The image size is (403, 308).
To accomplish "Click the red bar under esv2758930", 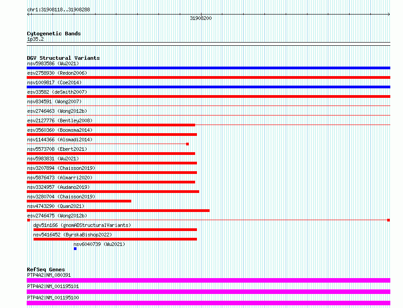I will click(x=208, y=77).
